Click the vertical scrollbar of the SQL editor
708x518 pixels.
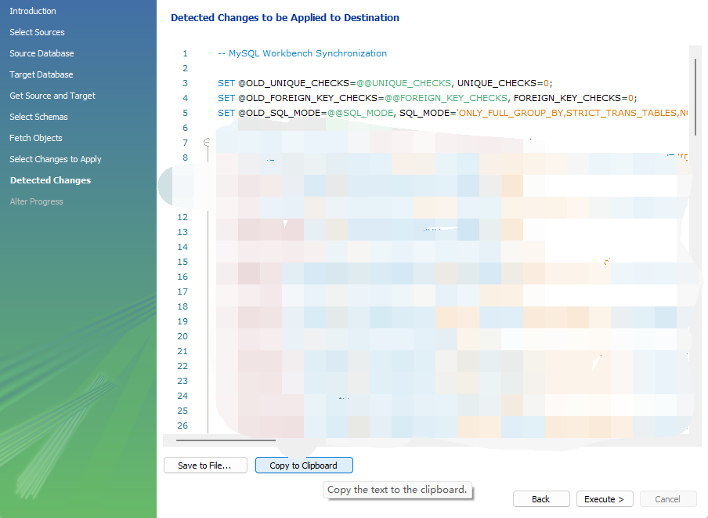click(x=695, y=97)
